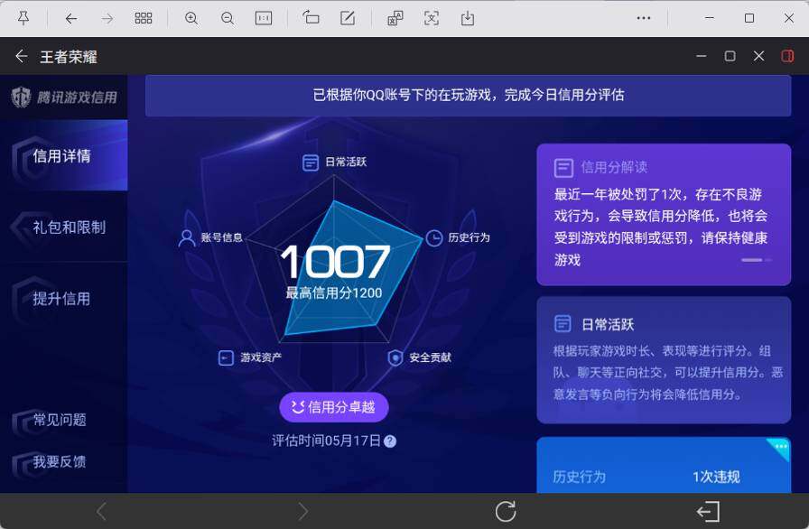Zoom in with the magnifier plus icon

pos(191,19)
